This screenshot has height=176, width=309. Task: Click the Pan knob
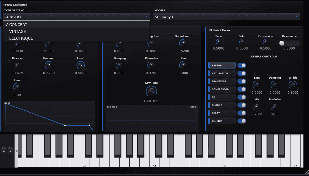[183, 65]
